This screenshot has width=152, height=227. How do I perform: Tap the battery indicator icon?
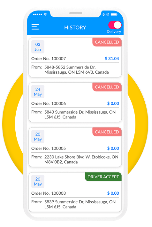[114, 14]
